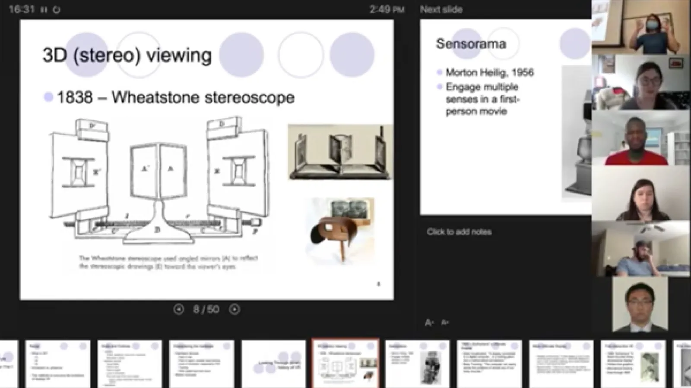Select video tile of man in suit
691x388 pixels.
(640, 304)
